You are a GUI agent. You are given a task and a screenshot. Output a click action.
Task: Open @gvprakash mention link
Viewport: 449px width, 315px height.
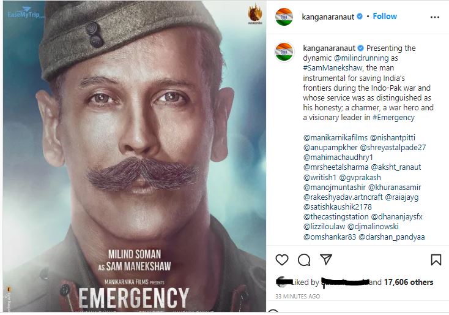(x=360, y=177)
